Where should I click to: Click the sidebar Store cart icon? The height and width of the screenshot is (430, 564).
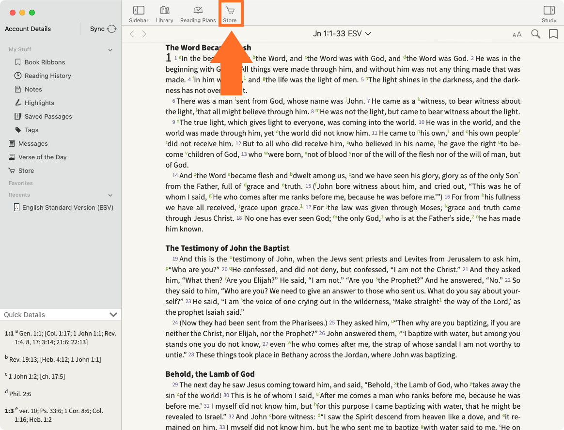click(x=12, y=170)
